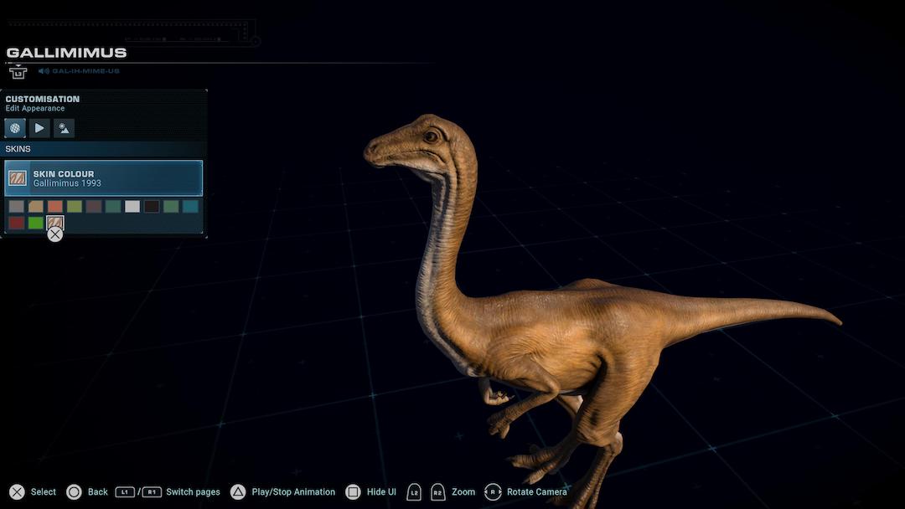Click the L1 shoulder button icon

[x=125, y=491]
